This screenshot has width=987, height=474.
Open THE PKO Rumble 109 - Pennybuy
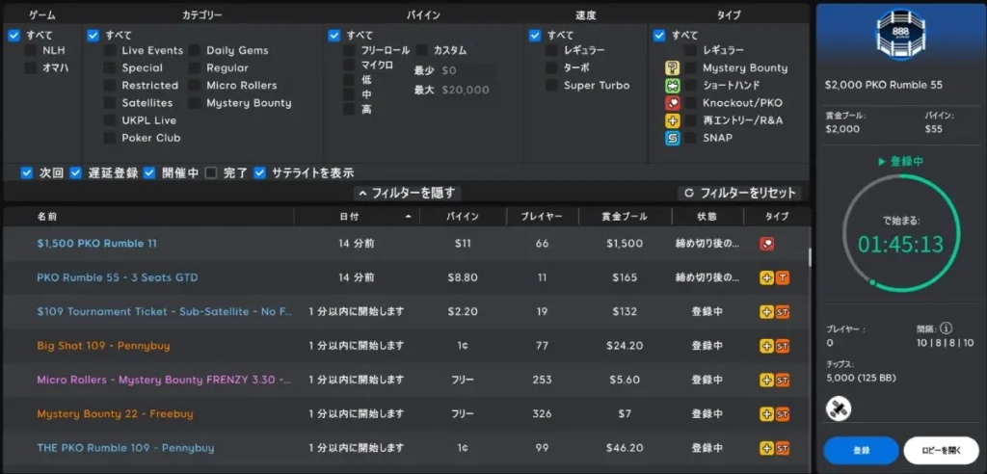(x=125, y=448)
